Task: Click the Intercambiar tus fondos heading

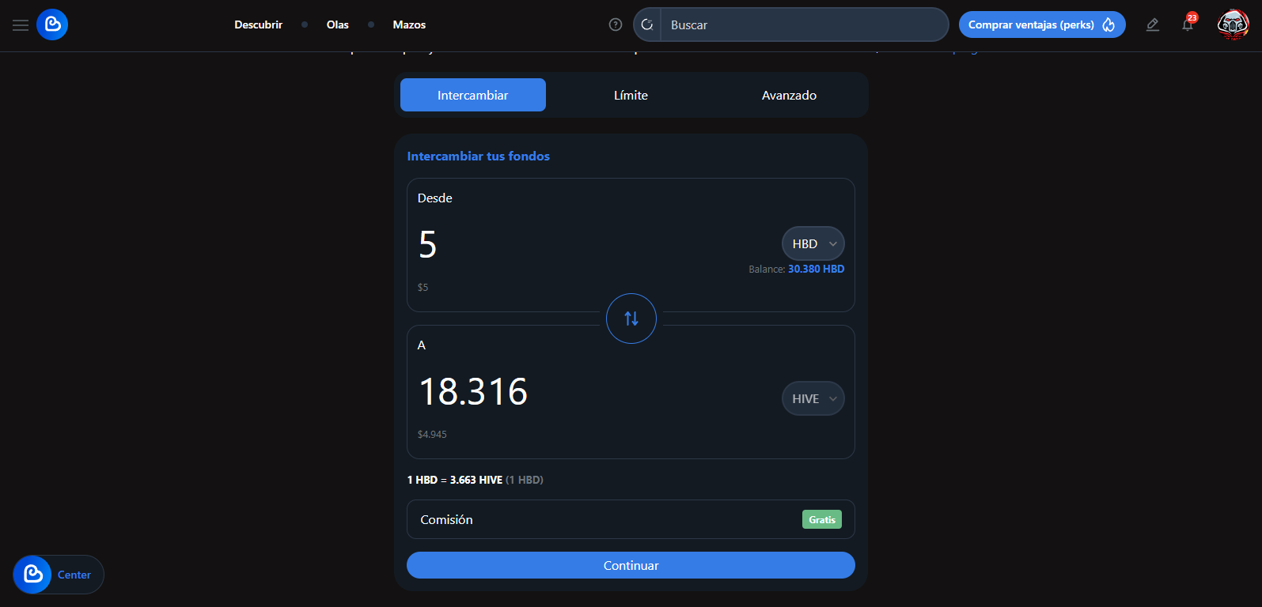Action: tap(479, 156)
